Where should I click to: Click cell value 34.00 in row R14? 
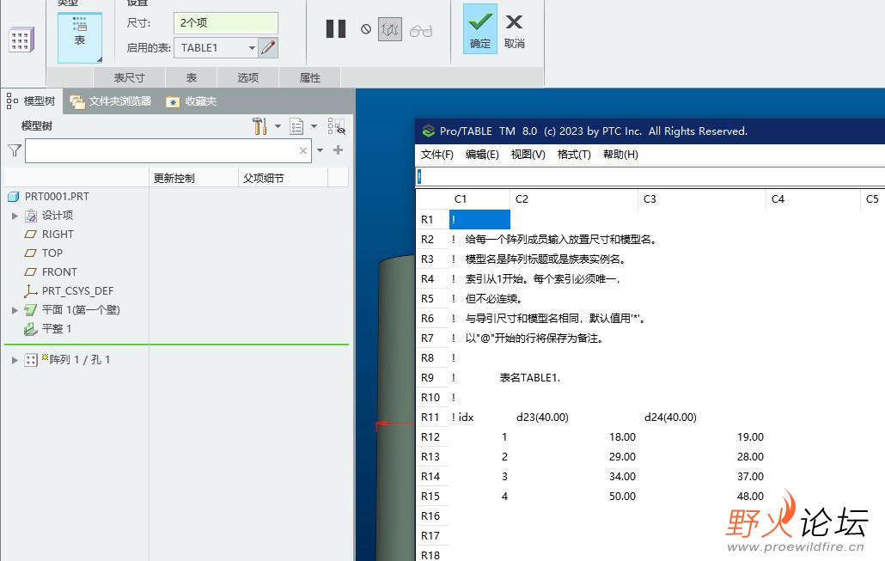coord(622,476)
